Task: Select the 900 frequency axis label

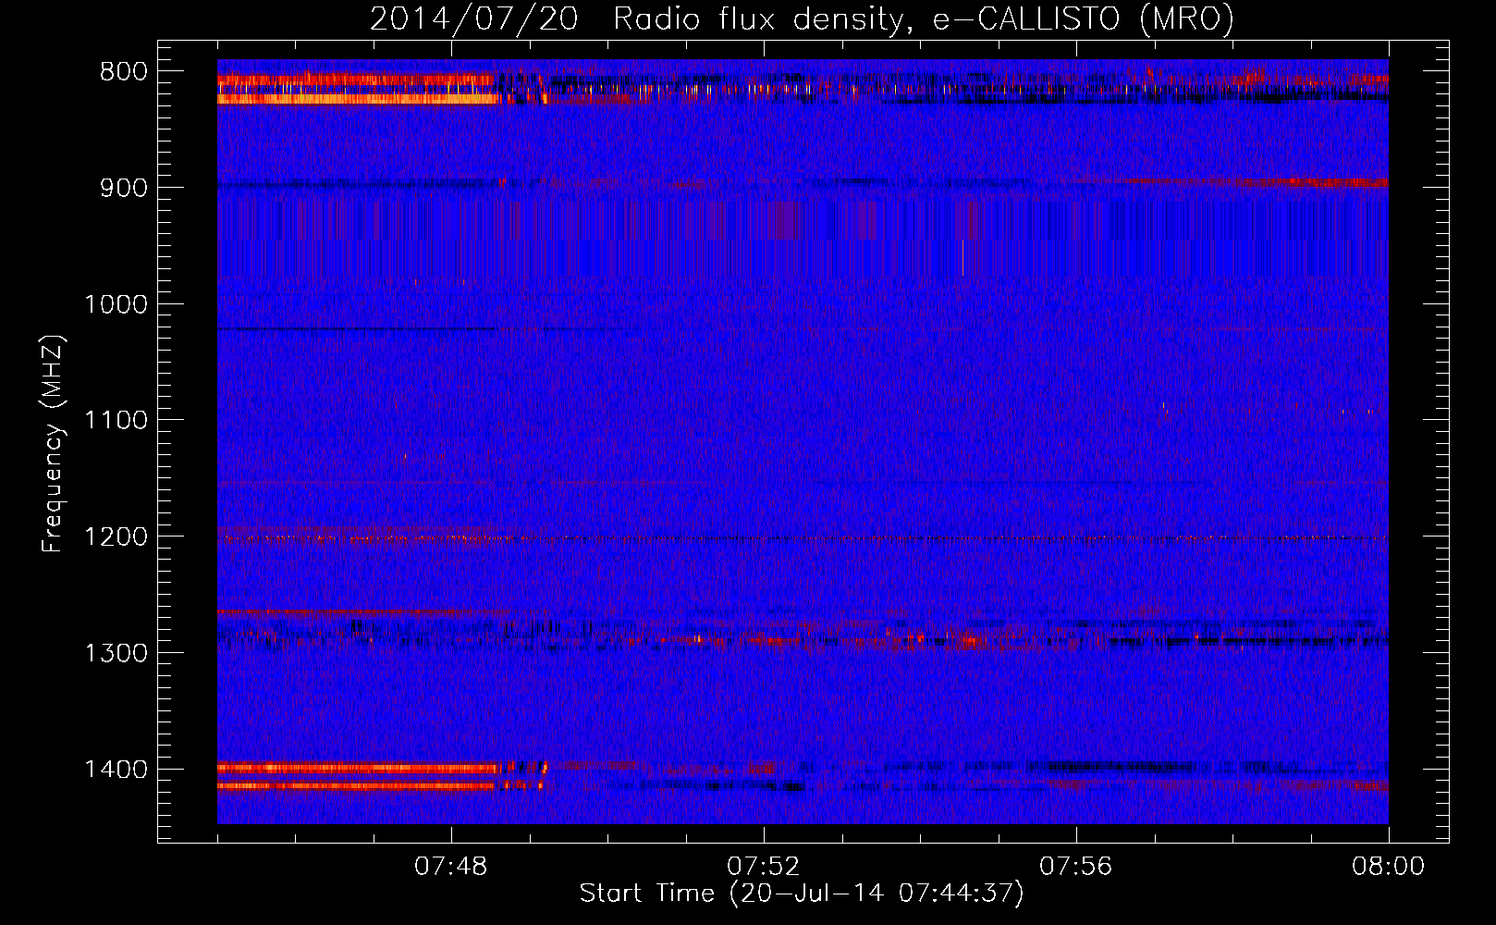Action: click(x=123, y=188)
